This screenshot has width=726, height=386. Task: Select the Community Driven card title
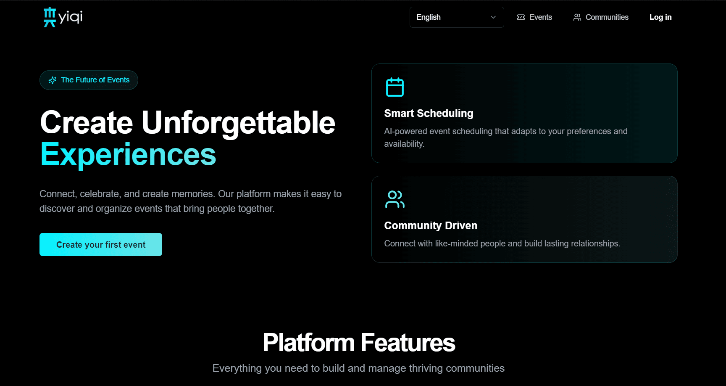(431, 226)
